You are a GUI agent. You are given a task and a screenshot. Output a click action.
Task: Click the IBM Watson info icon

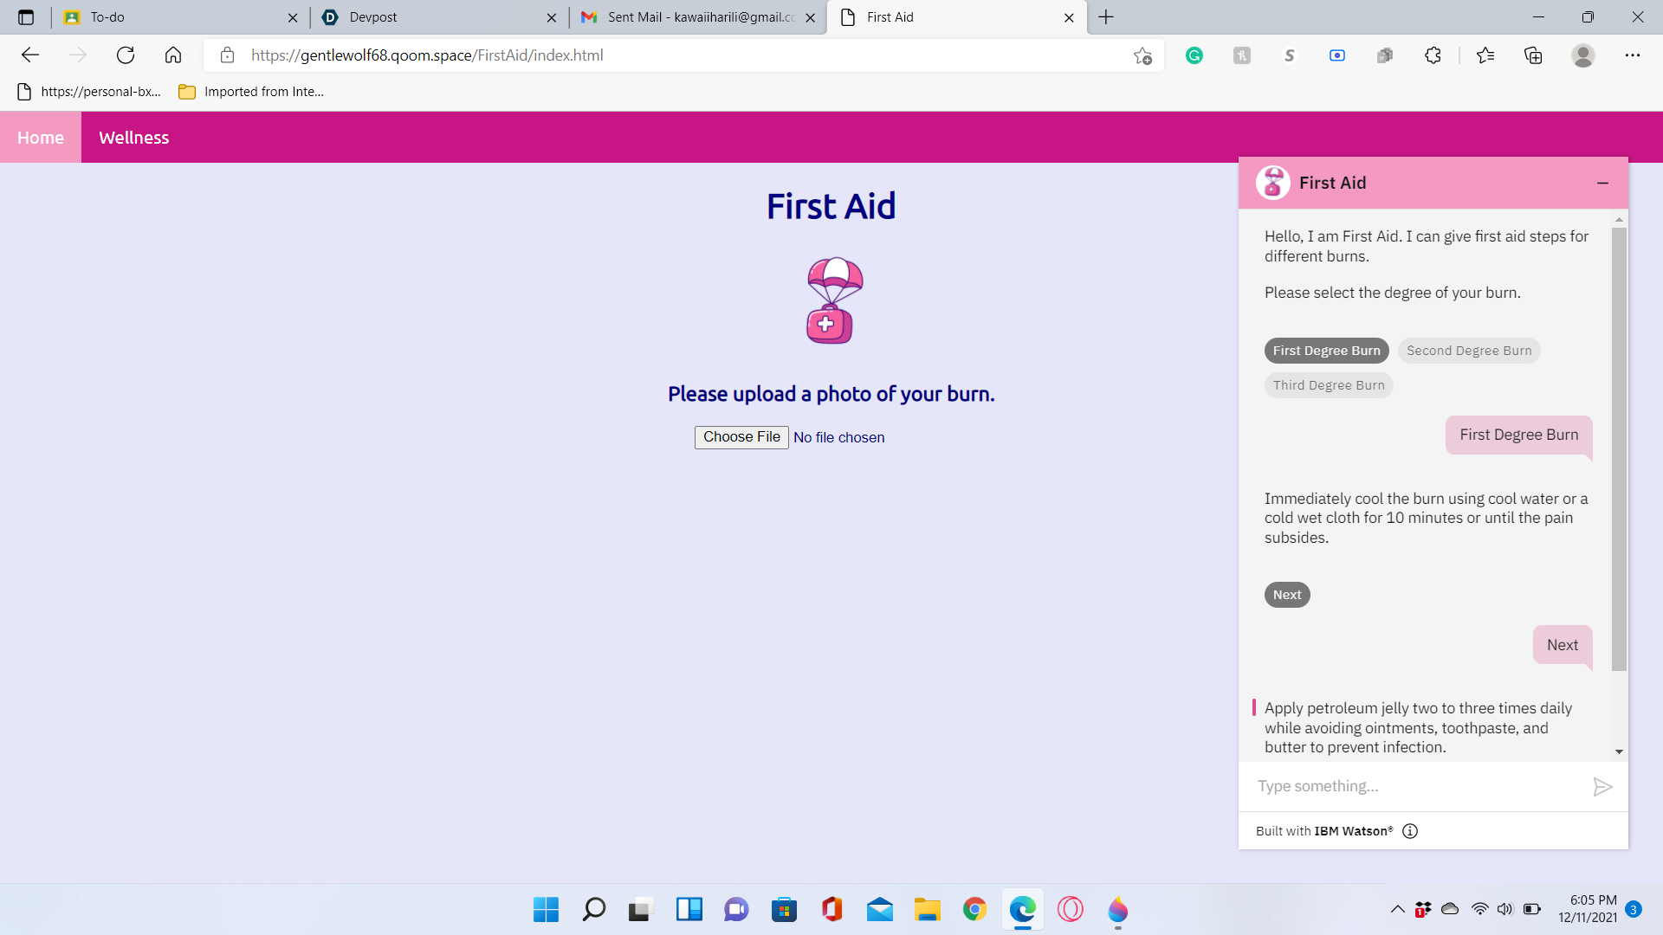click(1410, 831)
